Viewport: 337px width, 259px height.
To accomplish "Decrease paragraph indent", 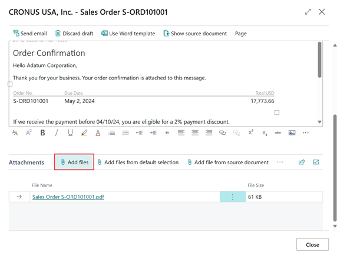I will pos(139,132).
